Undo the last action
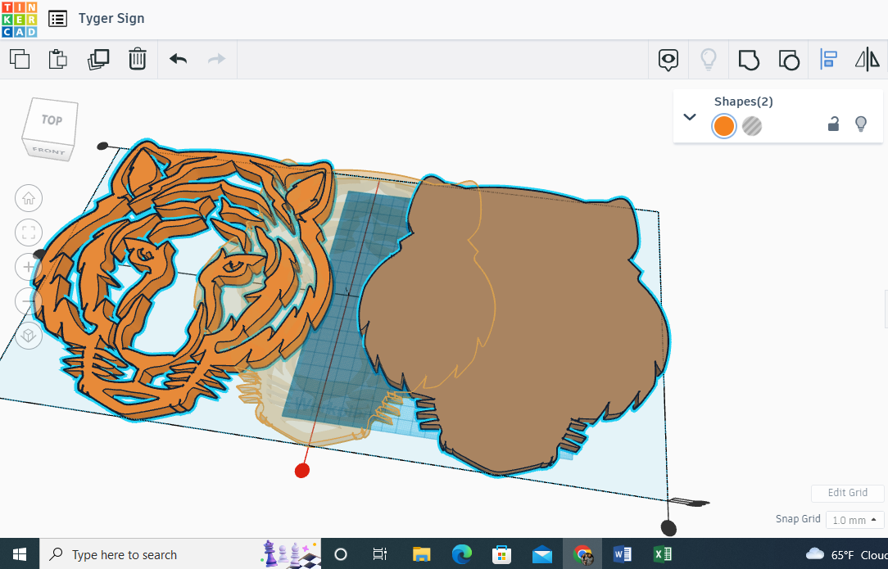 tap(178, 59)
